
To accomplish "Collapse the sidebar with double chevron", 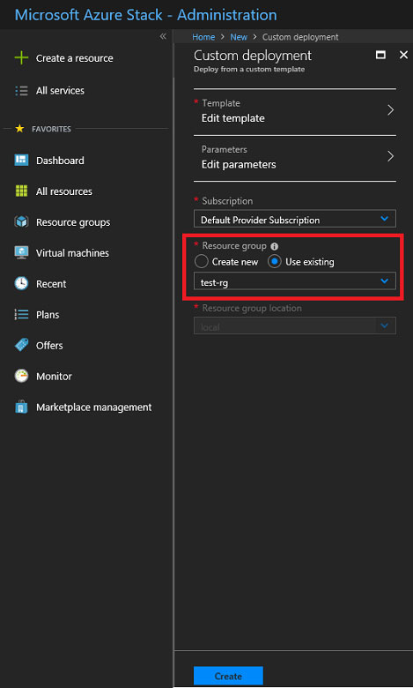I will (x=163, y=36).
